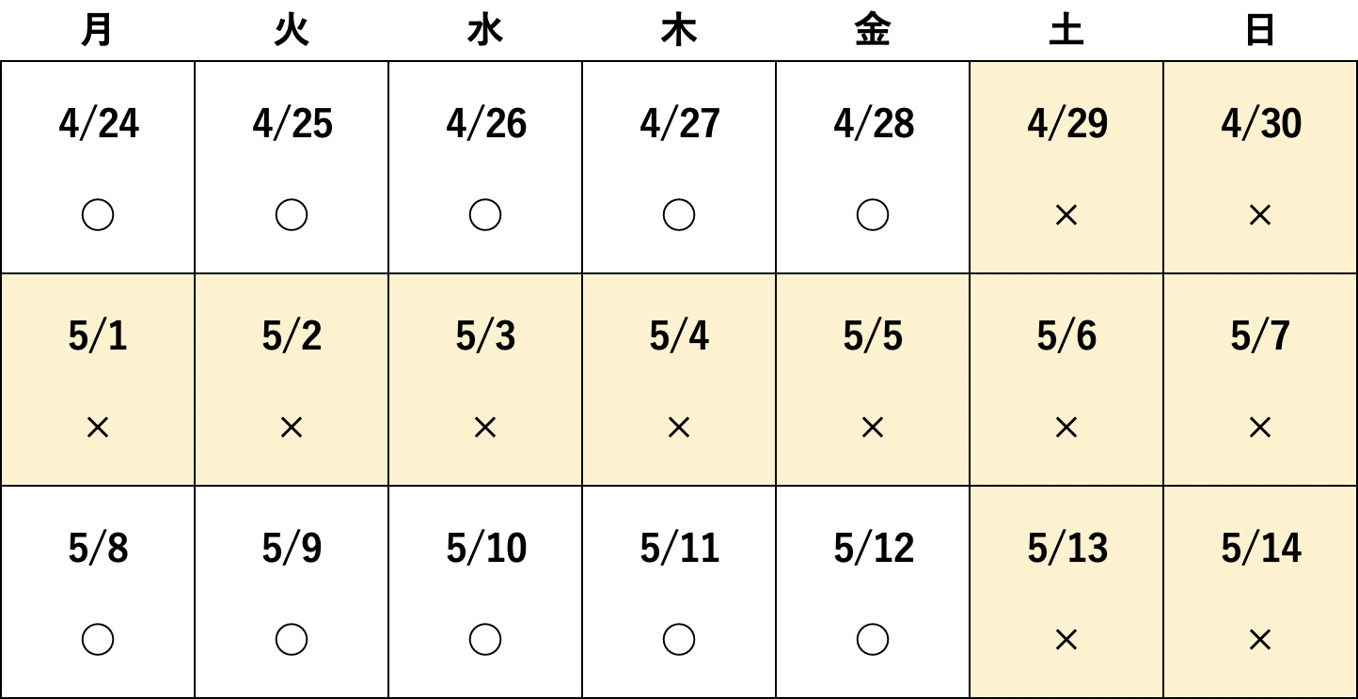Select the circle symbol under 5/12
1358x699 pixels.
click(873, 640)
